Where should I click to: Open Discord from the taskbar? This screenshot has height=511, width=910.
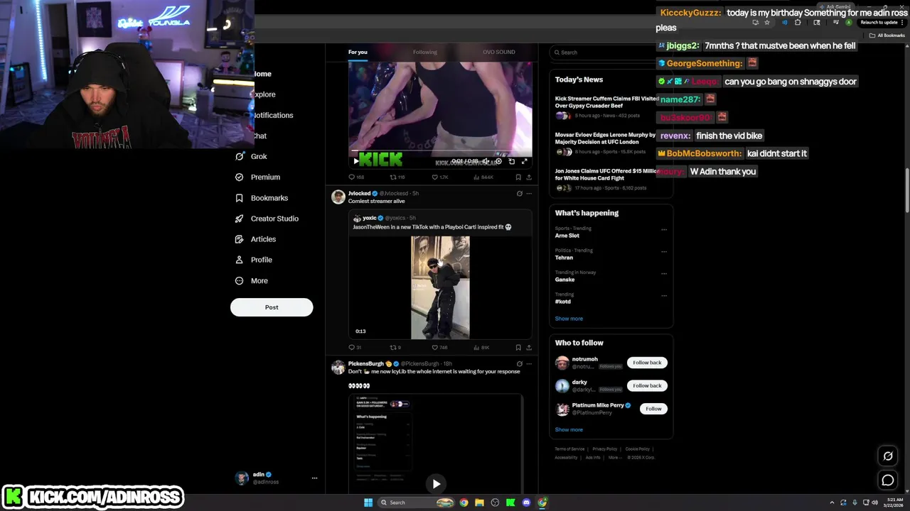point(526,502)
